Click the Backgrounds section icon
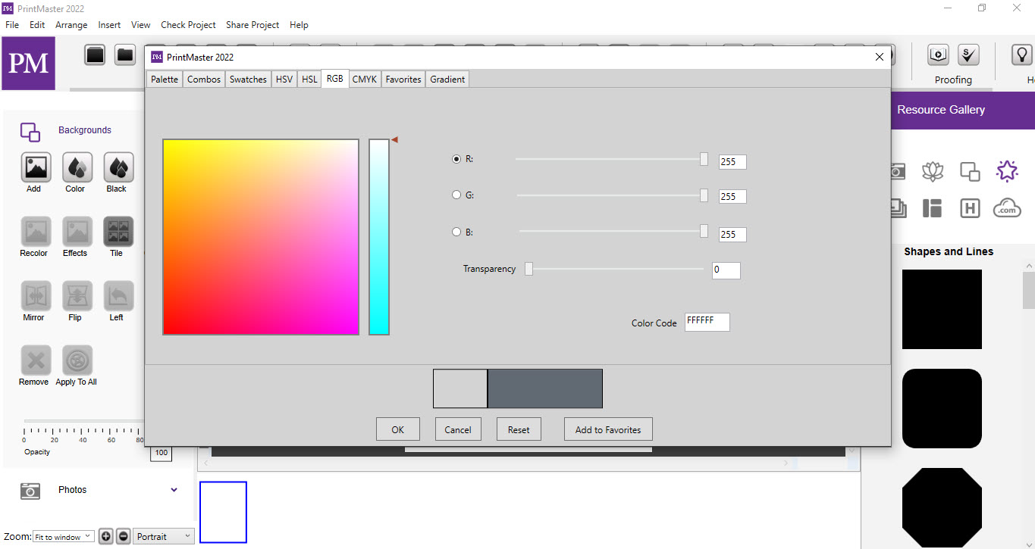Viewport: 1035px width, 549px height. click(x=30, y=132)
